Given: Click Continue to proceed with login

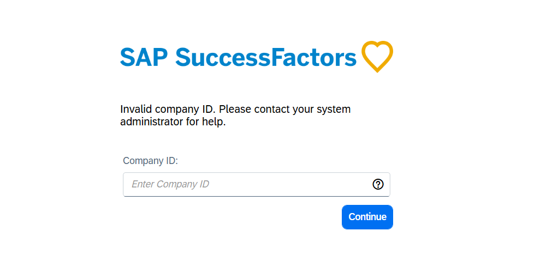Looking at the screenshot, I should coord(367,217).
